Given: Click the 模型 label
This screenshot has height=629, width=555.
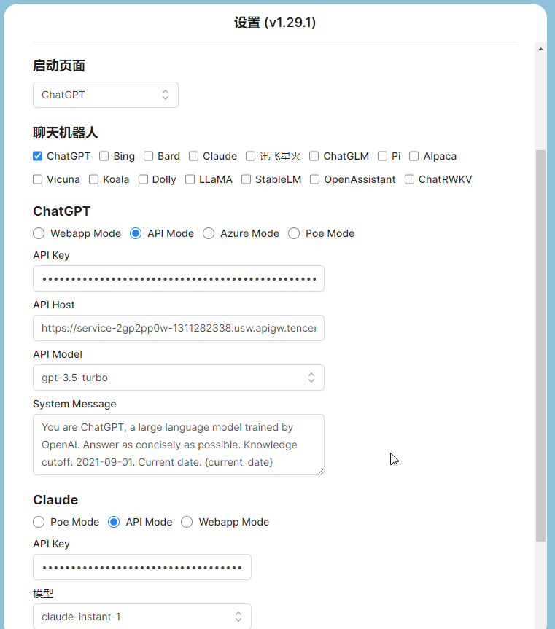Looking at the screenshot, I should pyautogui.click(x=43, y=593).
